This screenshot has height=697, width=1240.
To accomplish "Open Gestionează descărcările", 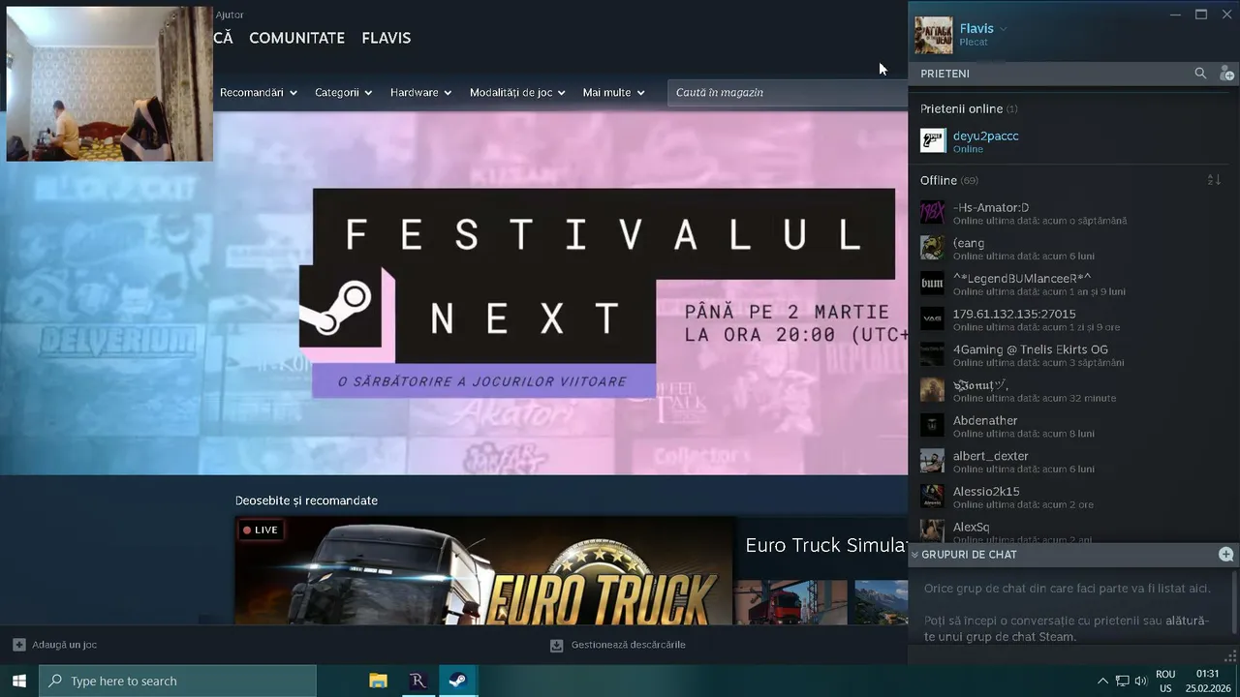I will [628, 645].
